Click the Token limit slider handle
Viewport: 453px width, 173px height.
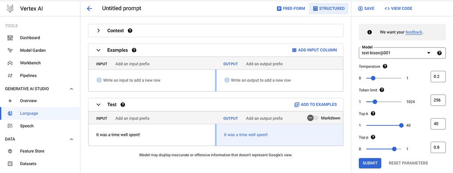click(375, 102)
